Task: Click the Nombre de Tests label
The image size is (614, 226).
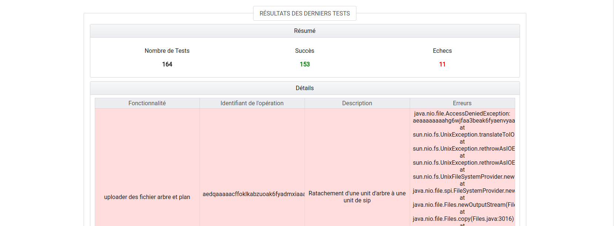Action: (x=167, y=51)
